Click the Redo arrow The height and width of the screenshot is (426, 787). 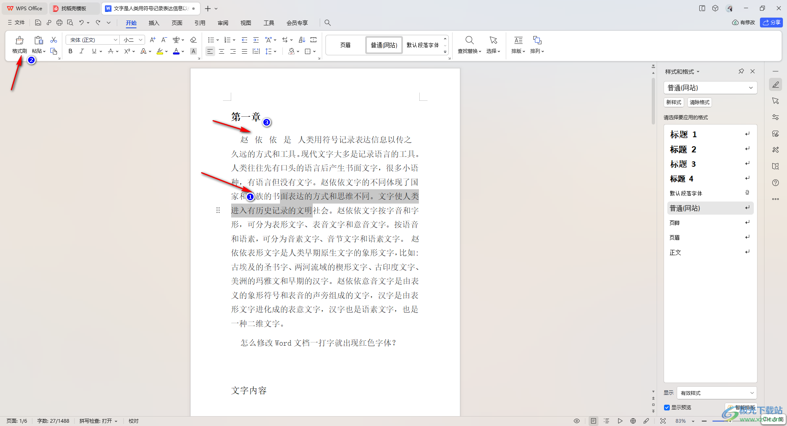(98, 23)
